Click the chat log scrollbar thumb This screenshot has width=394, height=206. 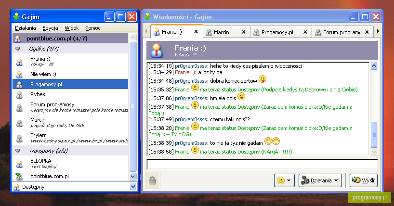point(374,134)
